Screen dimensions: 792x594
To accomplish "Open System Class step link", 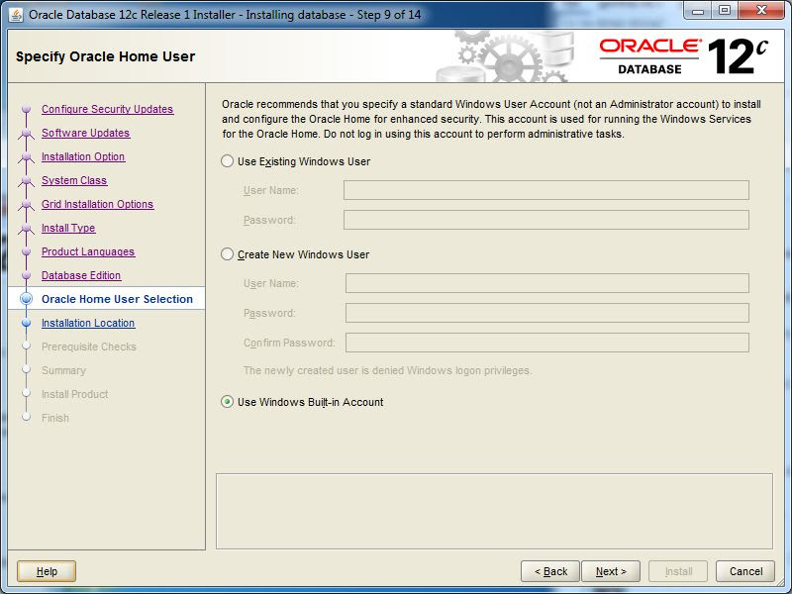I will [74, 180].
